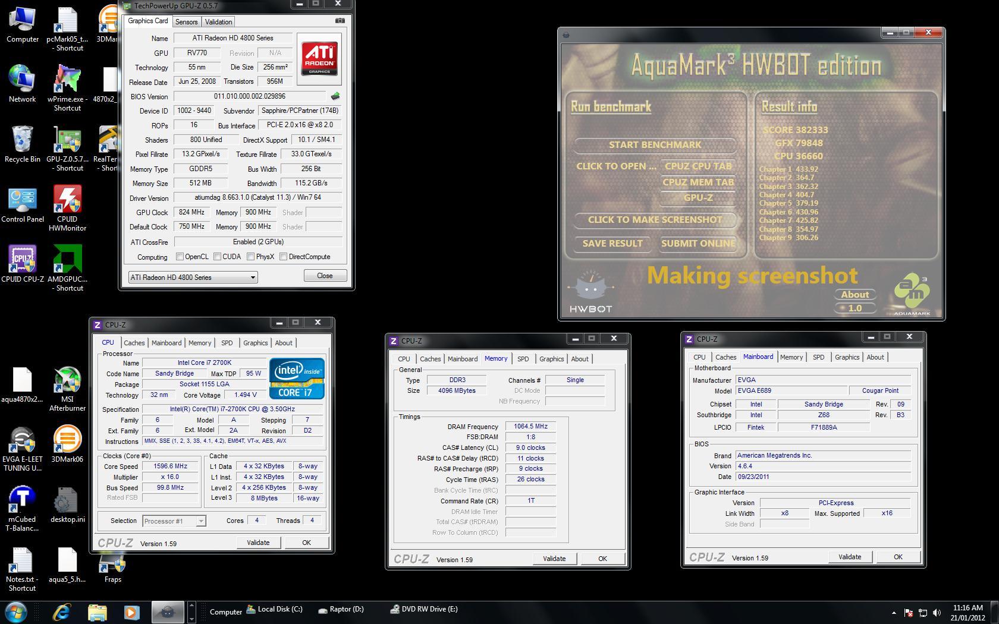Click SUBMIT ONLINE in AquaMark
The width and height of the screenshot is (999, 624).
point(698,244)
